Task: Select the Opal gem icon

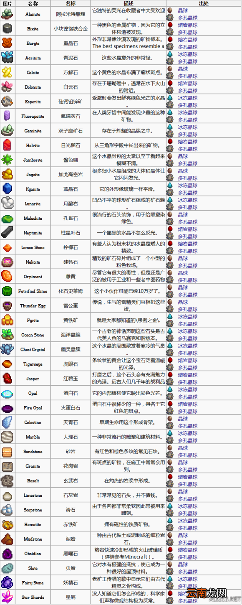Action: point(7,393)
